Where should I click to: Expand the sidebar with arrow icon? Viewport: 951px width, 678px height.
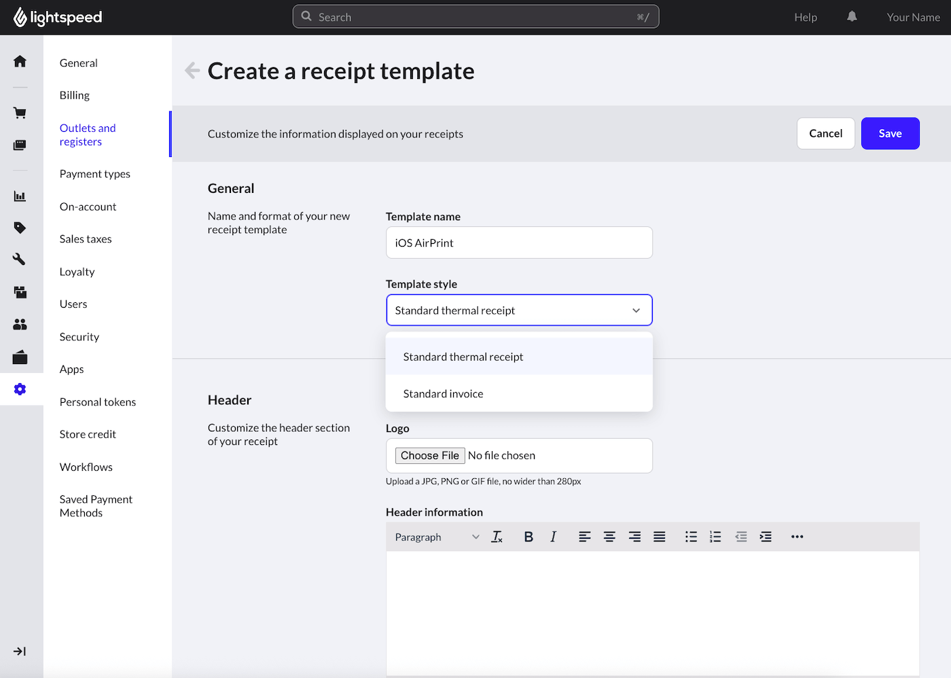20,652
